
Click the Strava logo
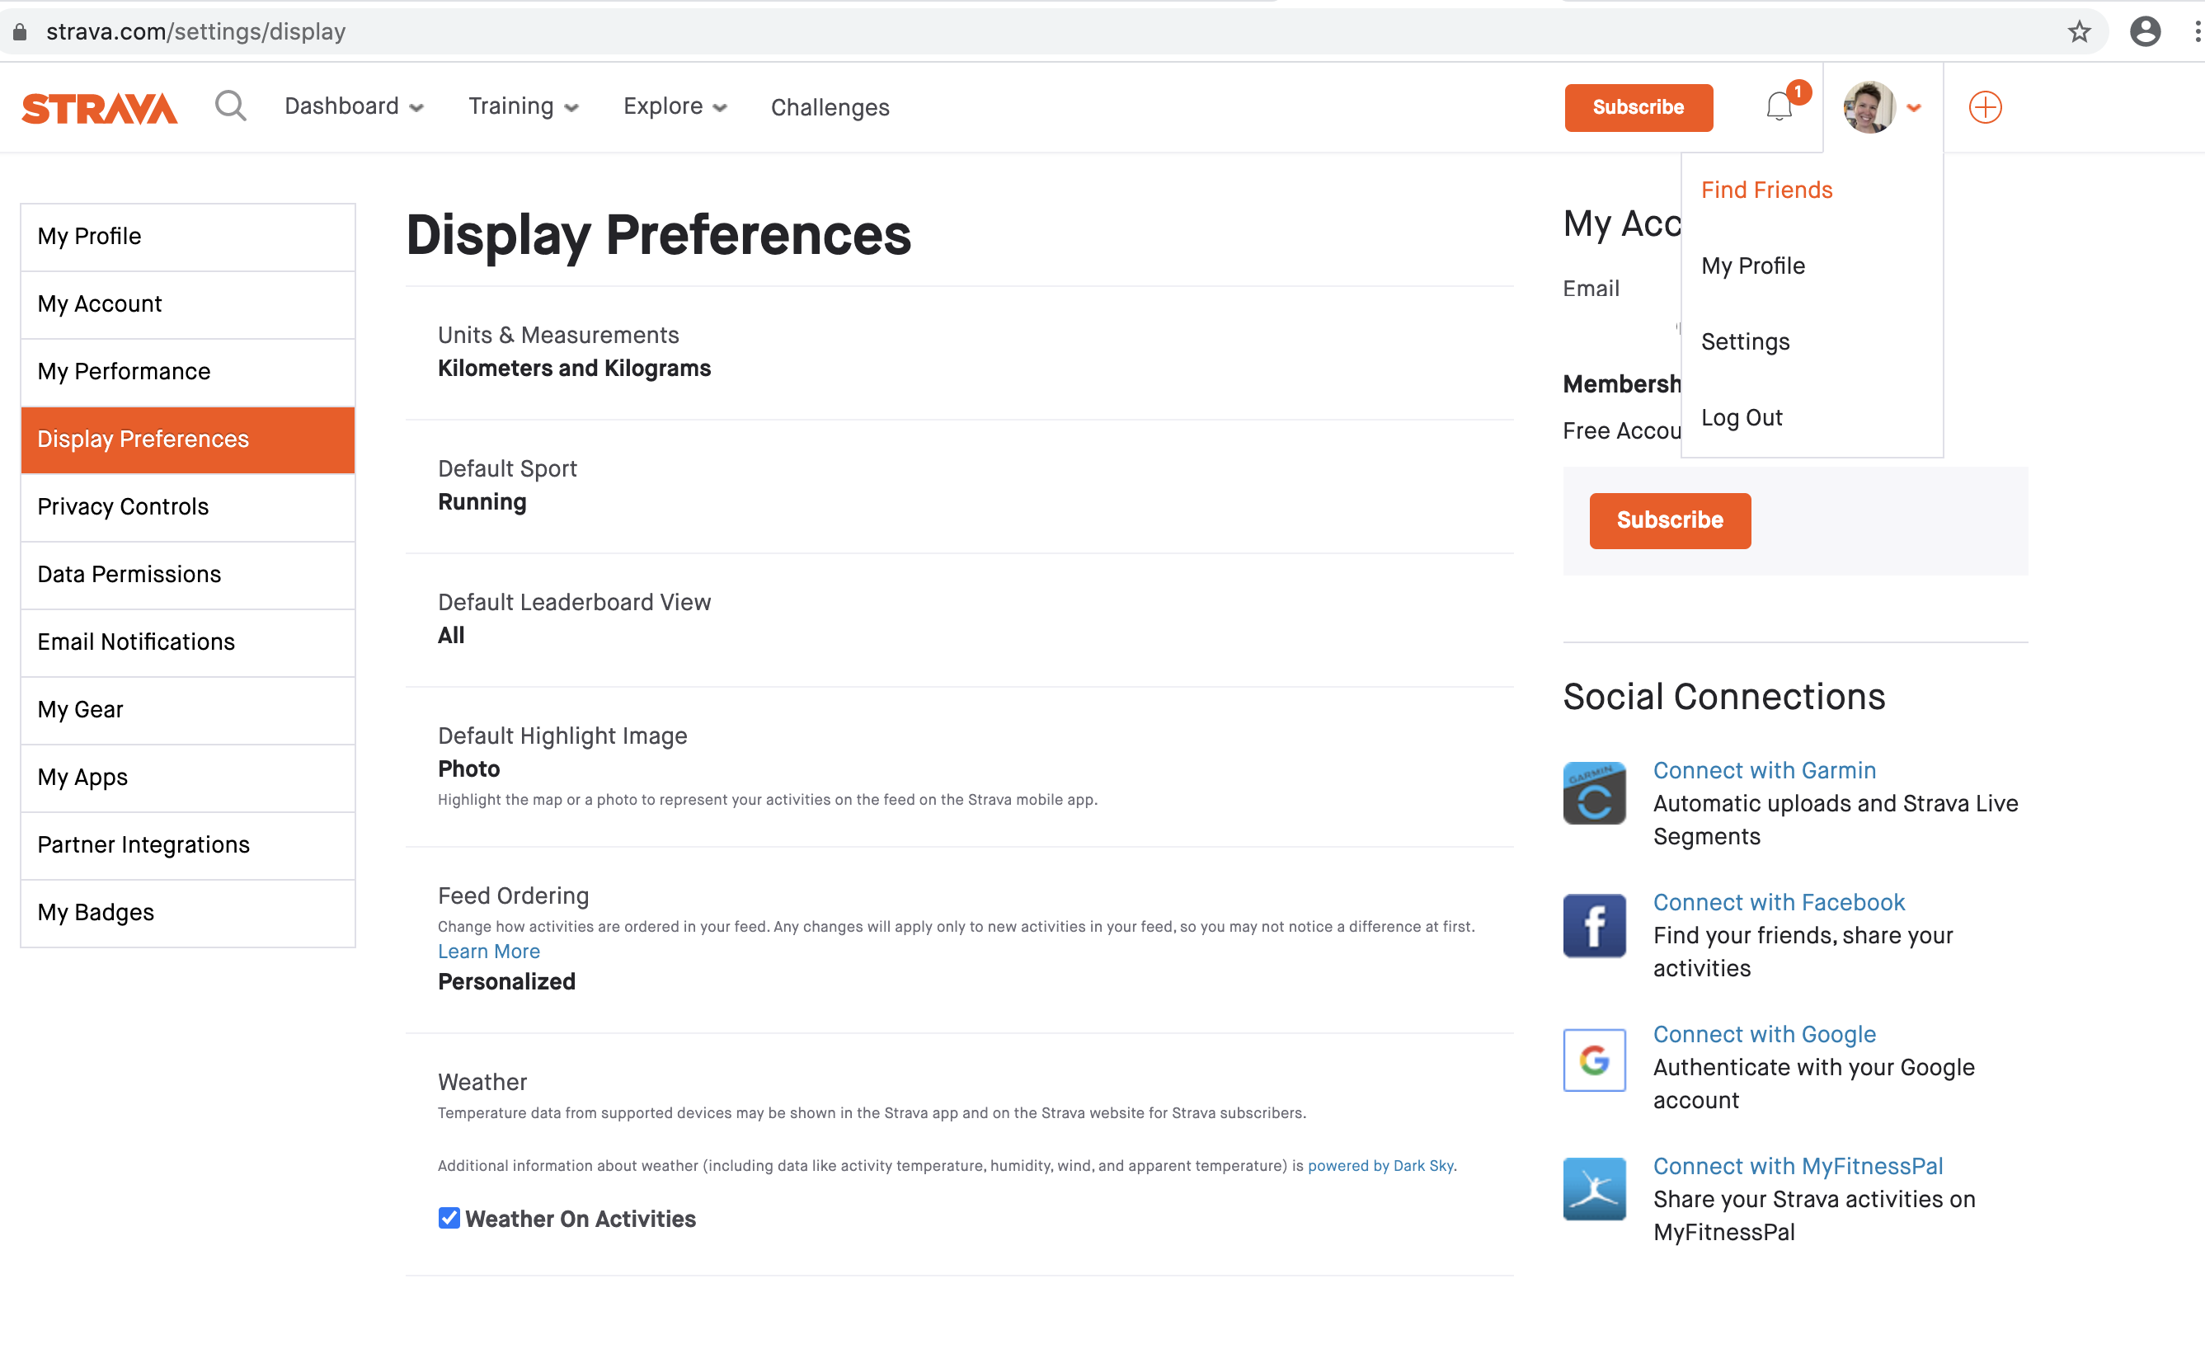tap(99, 107)
